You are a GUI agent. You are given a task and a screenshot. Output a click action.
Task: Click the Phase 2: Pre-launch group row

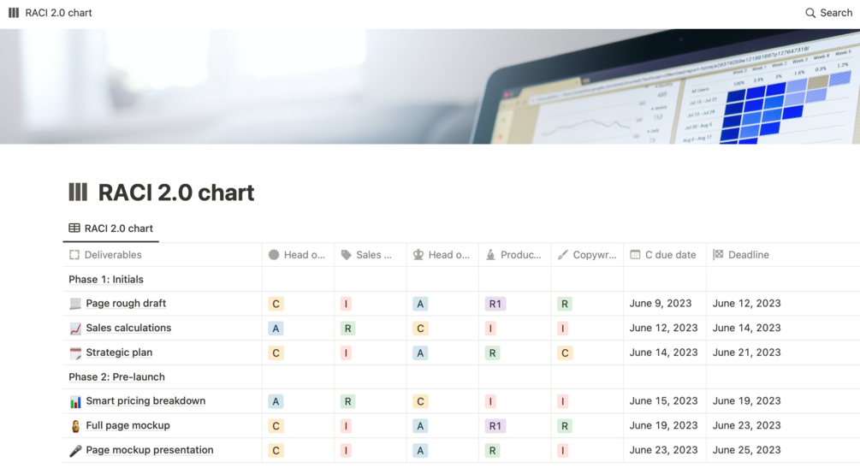(116, 376)
